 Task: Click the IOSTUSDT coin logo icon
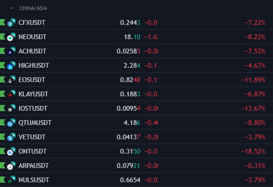11,108
